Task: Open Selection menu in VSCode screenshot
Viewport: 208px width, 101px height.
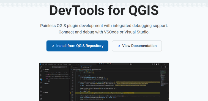Action: [x=51, y=64]
